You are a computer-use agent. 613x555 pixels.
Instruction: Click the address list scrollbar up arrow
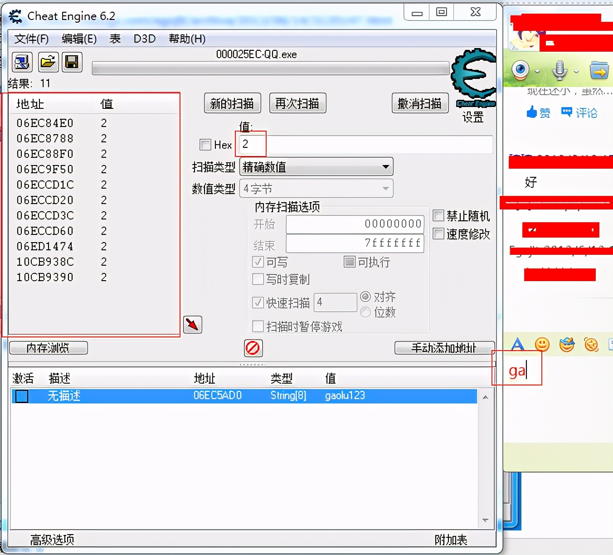pyautogui.click(x=485, y=397)
